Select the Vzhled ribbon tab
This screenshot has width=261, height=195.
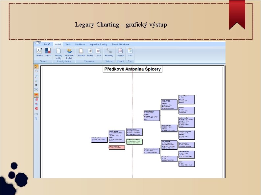coord(58,45)
